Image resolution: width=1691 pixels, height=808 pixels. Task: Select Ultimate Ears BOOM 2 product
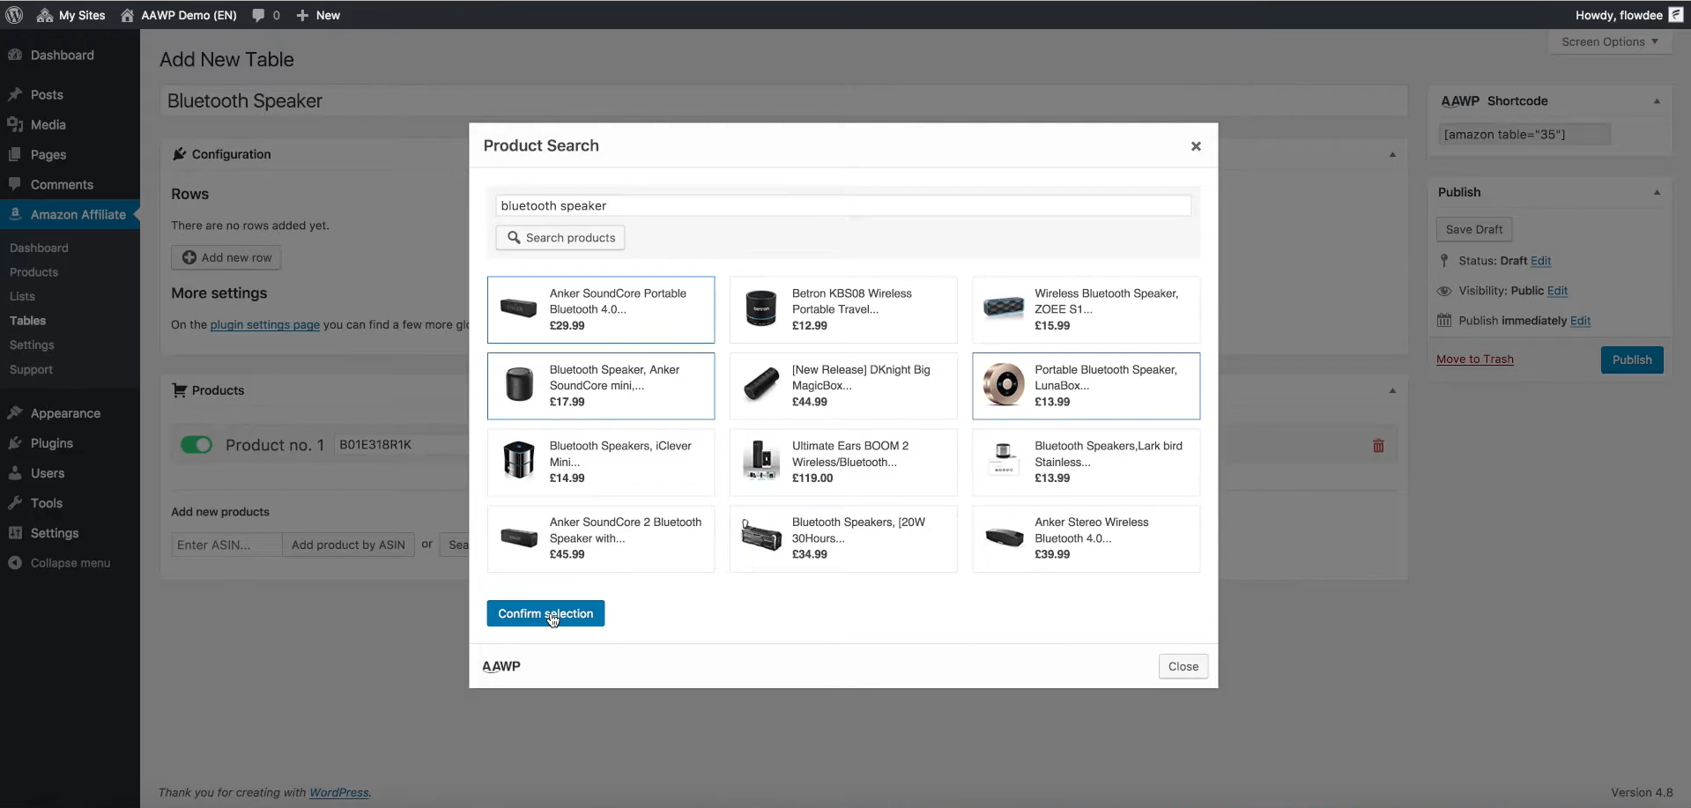843,462
